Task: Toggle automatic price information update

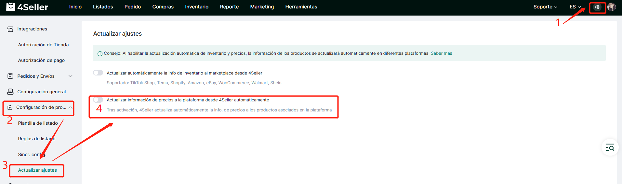Action: [x=98, y=100]
